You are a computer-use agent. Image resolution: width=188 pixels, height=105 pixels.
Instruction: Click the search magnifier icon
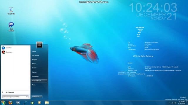pyautogui.click(x=27, y=97)
